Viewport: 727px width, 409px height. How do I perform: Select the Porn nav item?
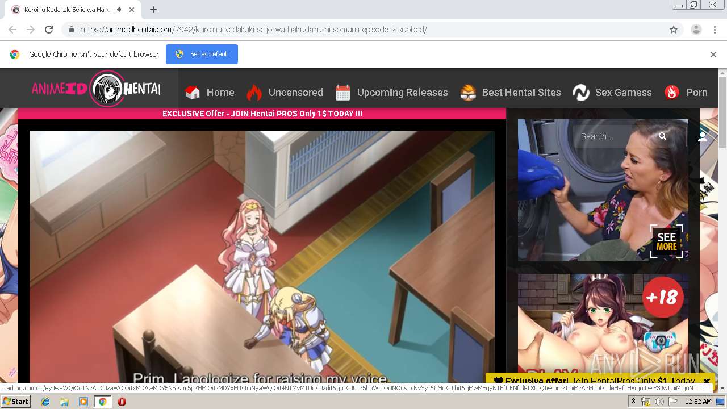point(697,93)
